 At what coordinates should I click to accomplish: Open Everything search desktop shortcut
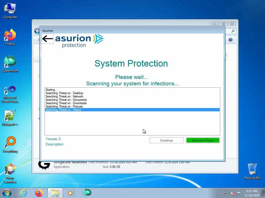(10, 144)
